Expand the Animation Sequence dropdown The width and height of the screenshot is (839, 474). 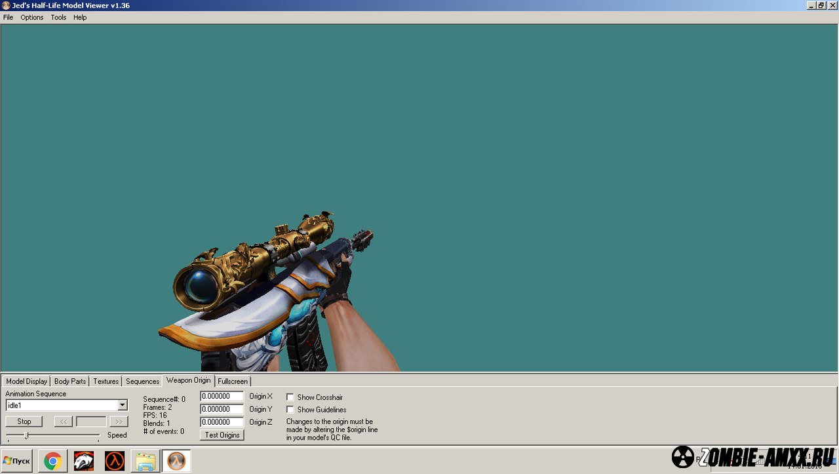[123, 405]
